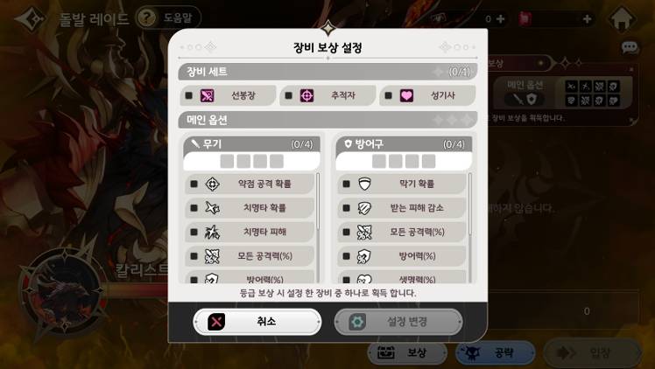Click the 성기사 heart set icon
655x369 pixels.
pyautogui.click(x=406, y=96)
